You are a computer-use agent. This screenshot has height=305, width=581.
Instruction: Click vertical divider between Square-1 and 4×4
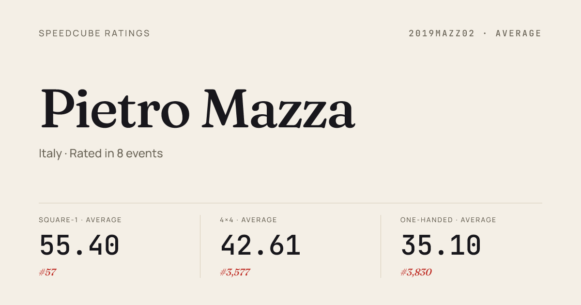[x=200, y=246]
